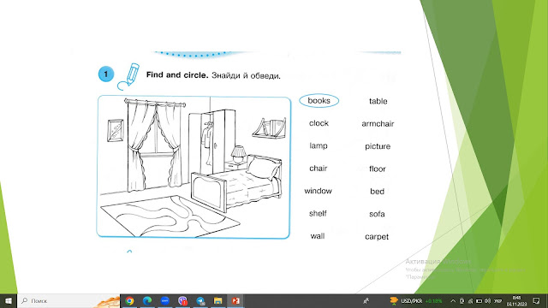
Task: Click the word "chair" in the list
Action: pos(318,169)
